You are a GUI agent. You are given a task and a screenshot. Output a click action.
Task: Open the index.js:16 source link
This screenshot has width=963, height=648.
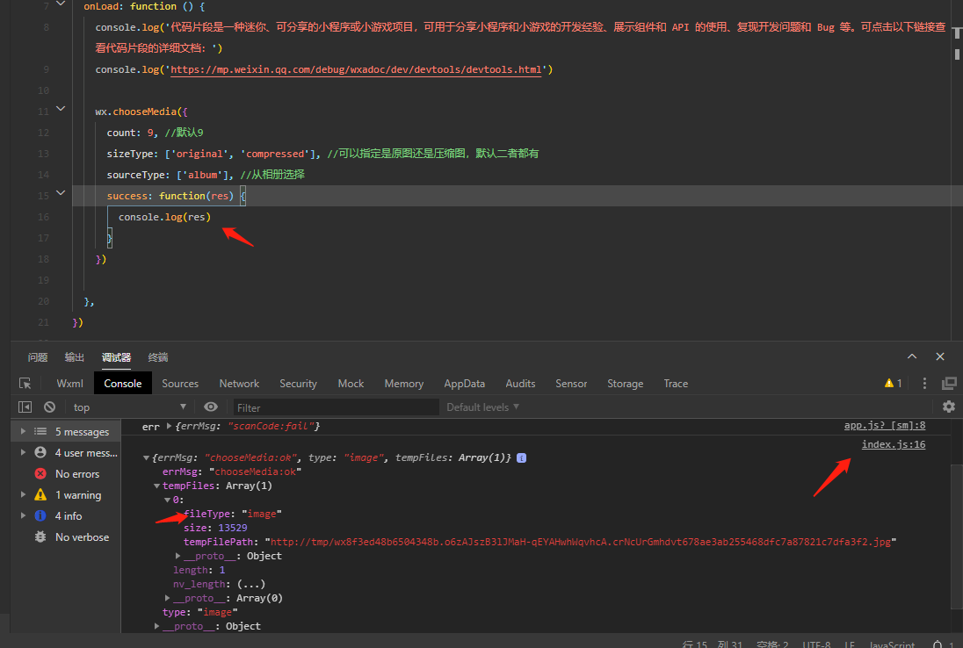(893, 444)
